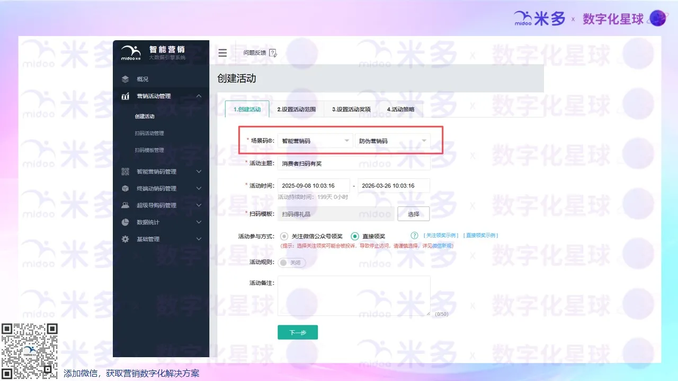Click the QR code icon for 智能营销码管理
The width and height of the screenshot is (678, 381).
point(125,171)
